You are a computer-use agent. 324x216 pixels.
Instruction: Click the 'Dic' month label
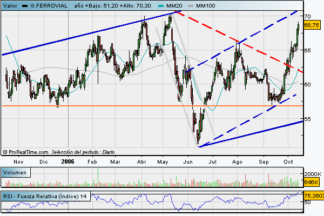[44, 161]
